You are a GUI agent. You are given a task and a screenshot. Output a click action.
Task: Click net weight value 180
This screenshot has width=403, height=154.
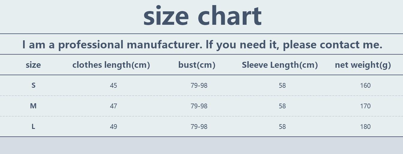[365, 127]
